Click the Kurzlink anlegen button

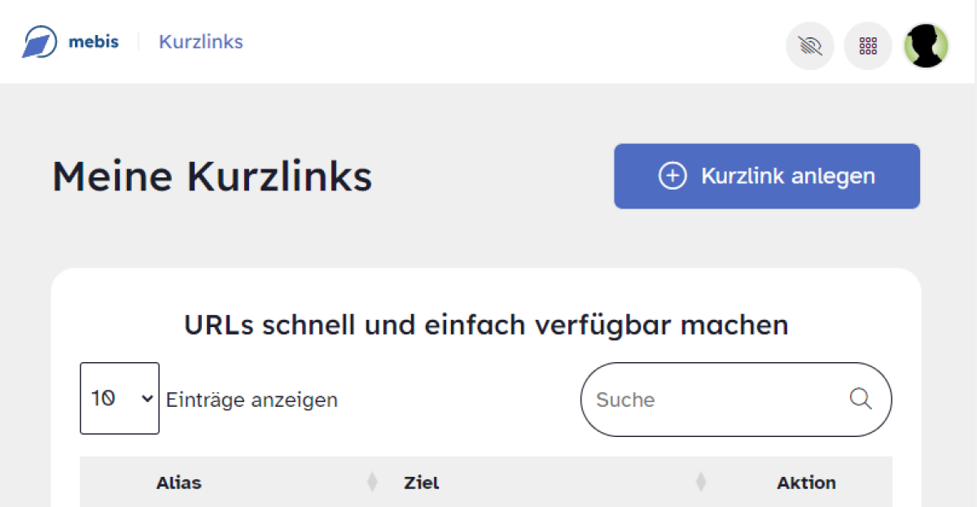click(x=767, y=177)
